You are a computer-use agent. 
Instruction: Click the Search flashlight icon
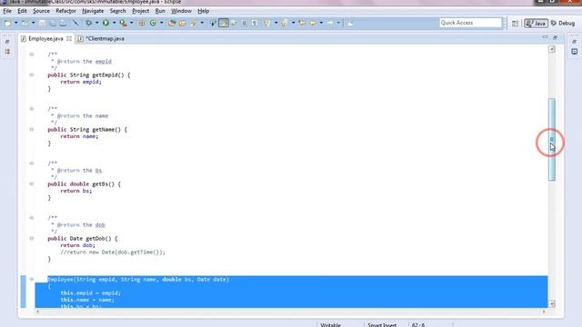[x=194, y=23]
